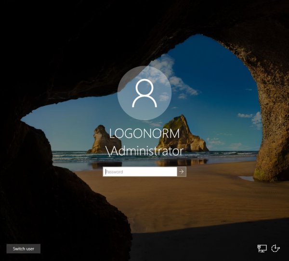Click the user avatar picture
Screen dimensions: 289x261
(x=144, y=93)
